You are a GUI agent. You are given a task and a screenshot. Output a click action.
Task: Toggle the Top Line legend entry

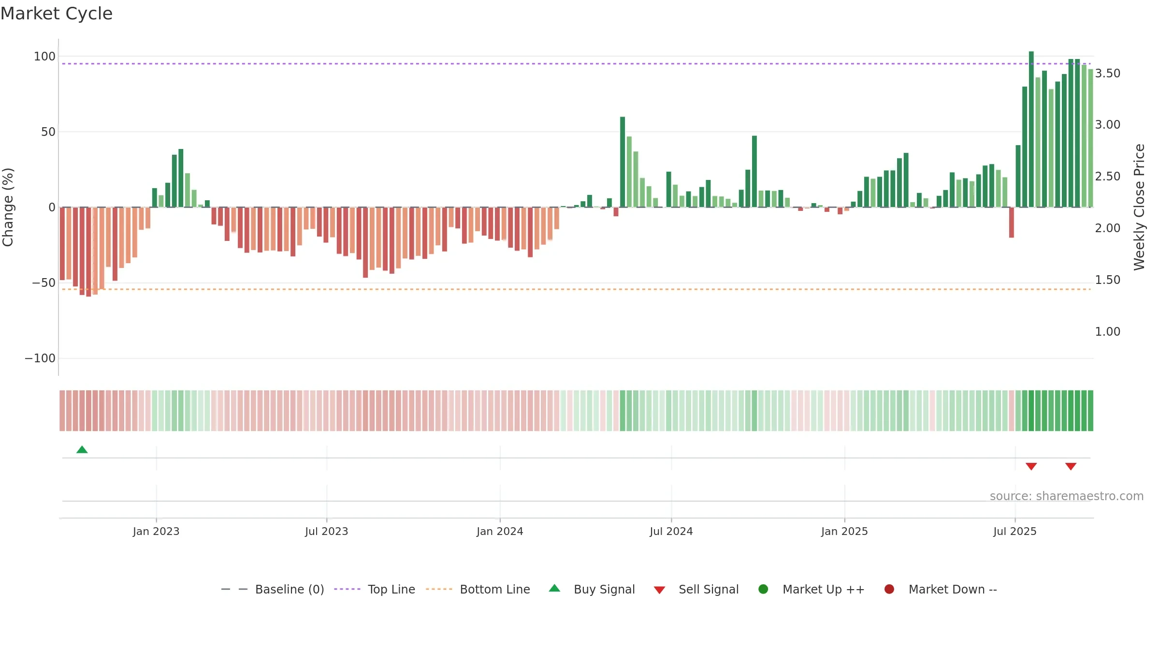coord(375,589)
